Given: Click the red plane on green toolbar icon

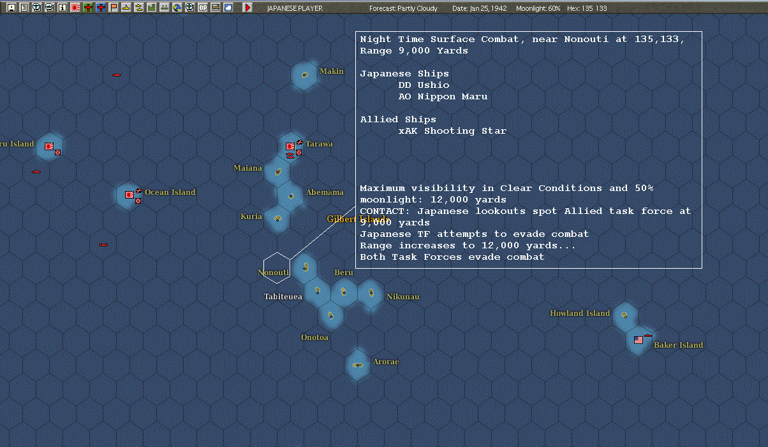Looking at the screenshot, I should pyautogui.click(x=88, y=8).
